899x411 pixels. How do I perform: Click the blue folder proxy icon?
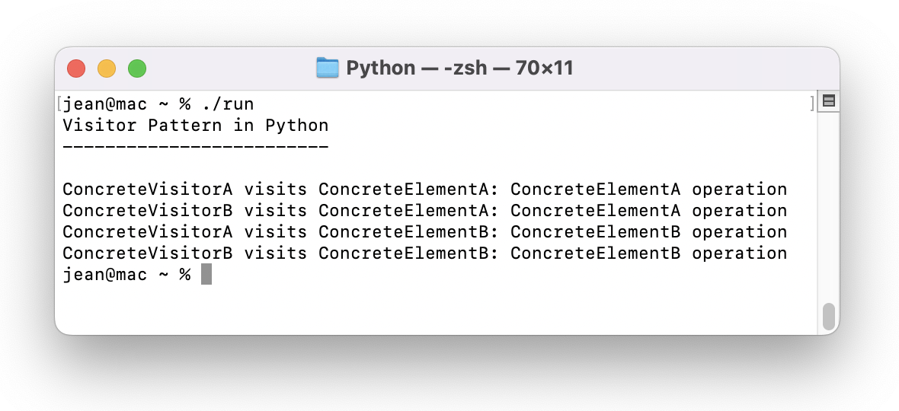click(328, 68)
